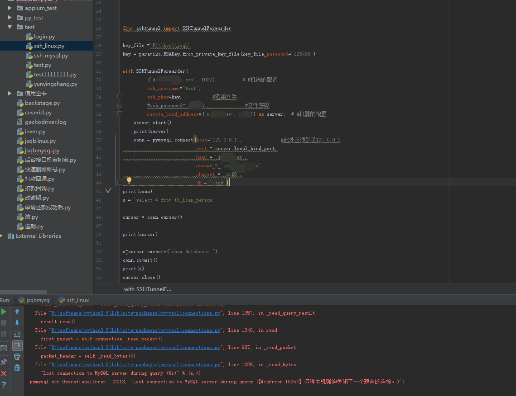Expand the 信用金卡 folder
The height and width of the screenshot is (396, 516).
click(10, 94)
